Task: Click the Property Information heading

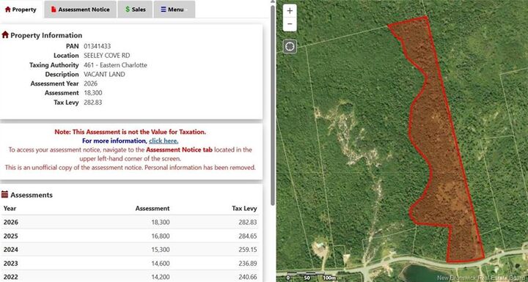Action: tap(46, 35)
